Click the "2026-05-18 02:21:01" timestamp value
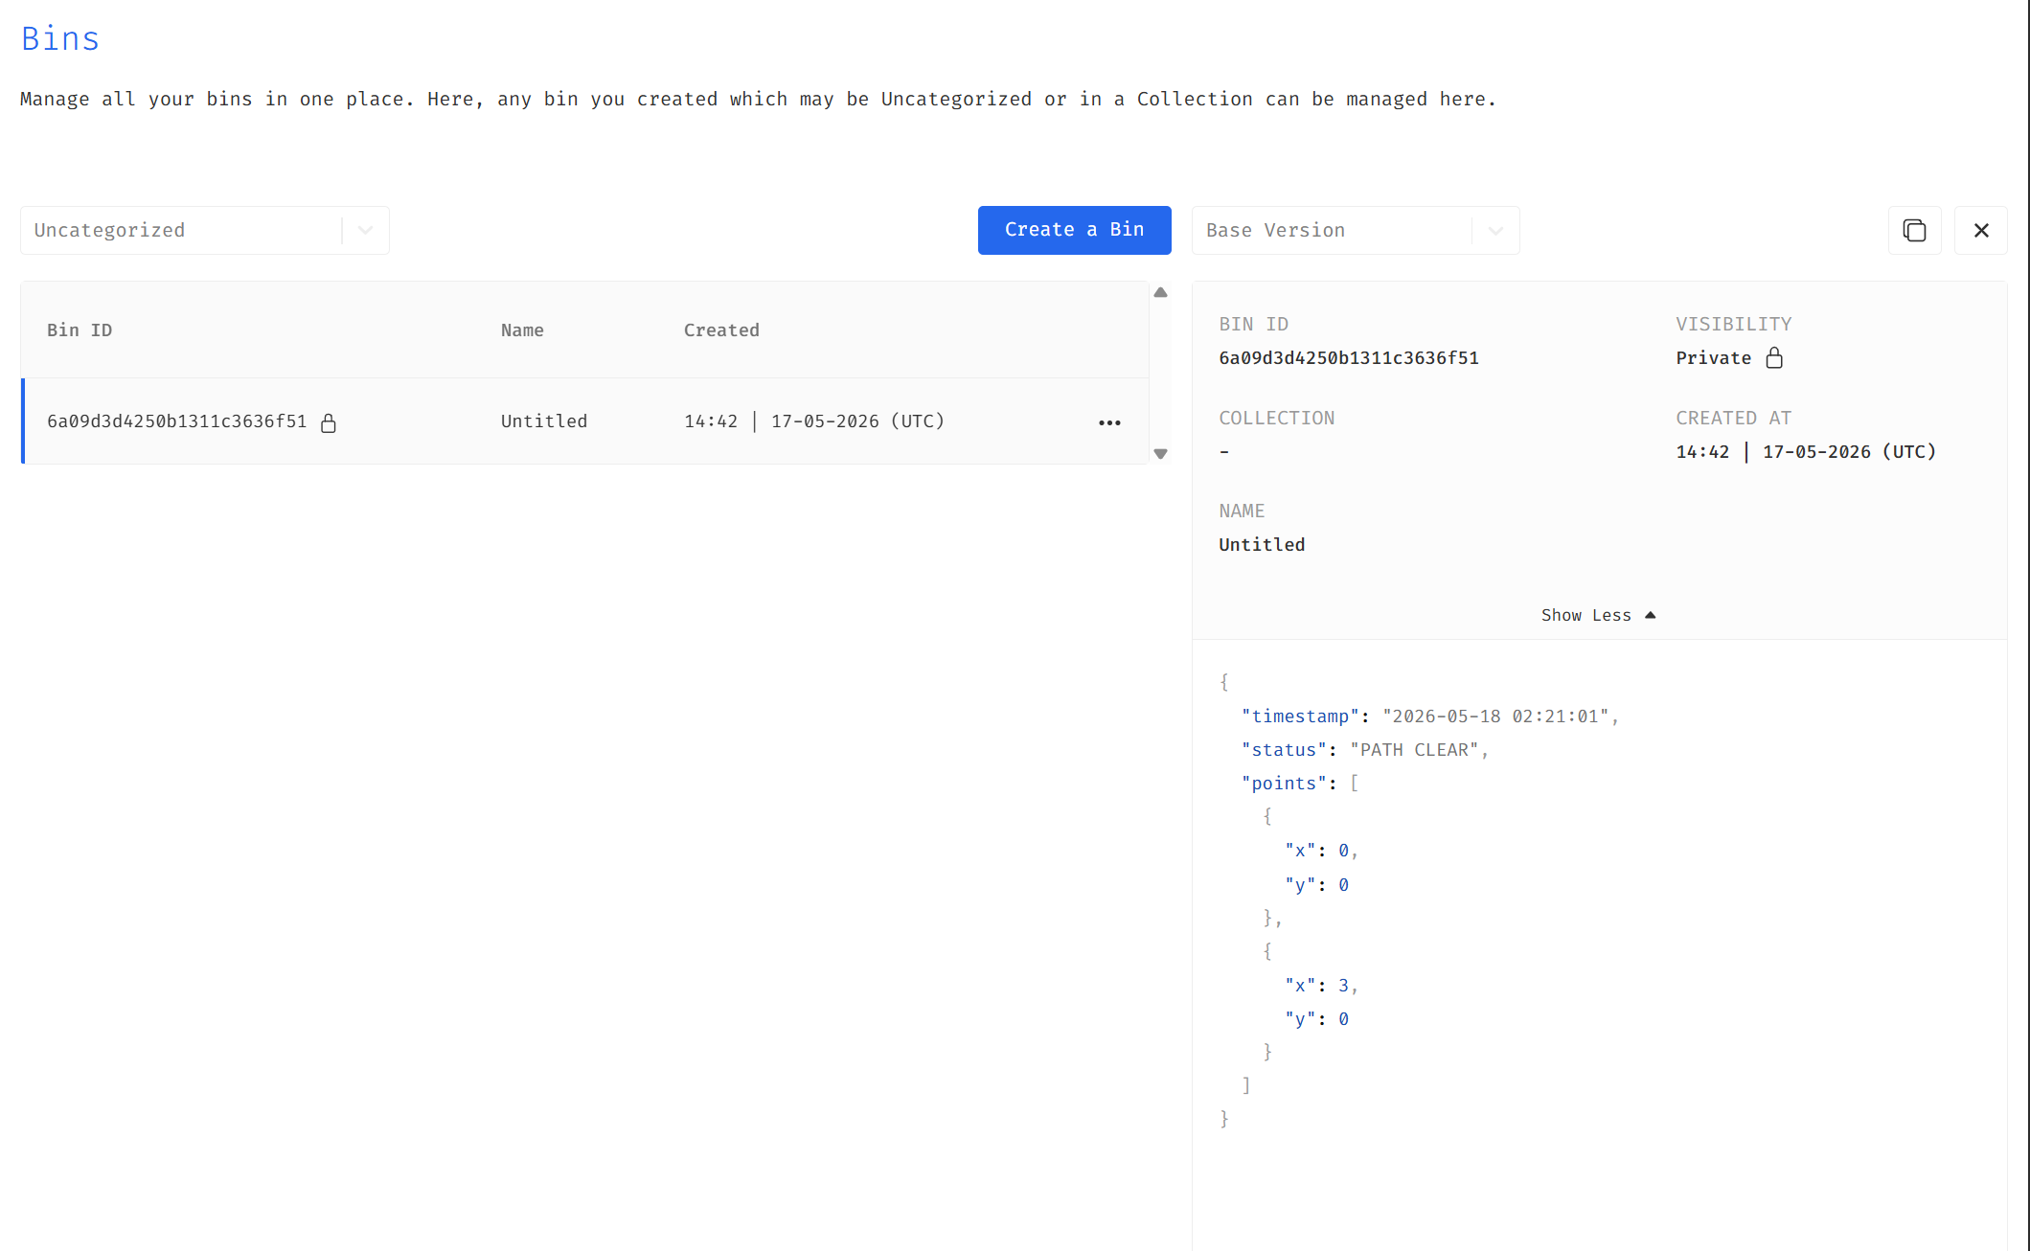 coord(1496,716)
